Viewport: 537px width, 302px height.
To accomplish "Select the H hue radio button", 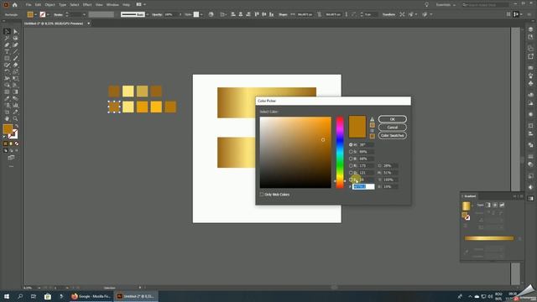I will (351, 145).
